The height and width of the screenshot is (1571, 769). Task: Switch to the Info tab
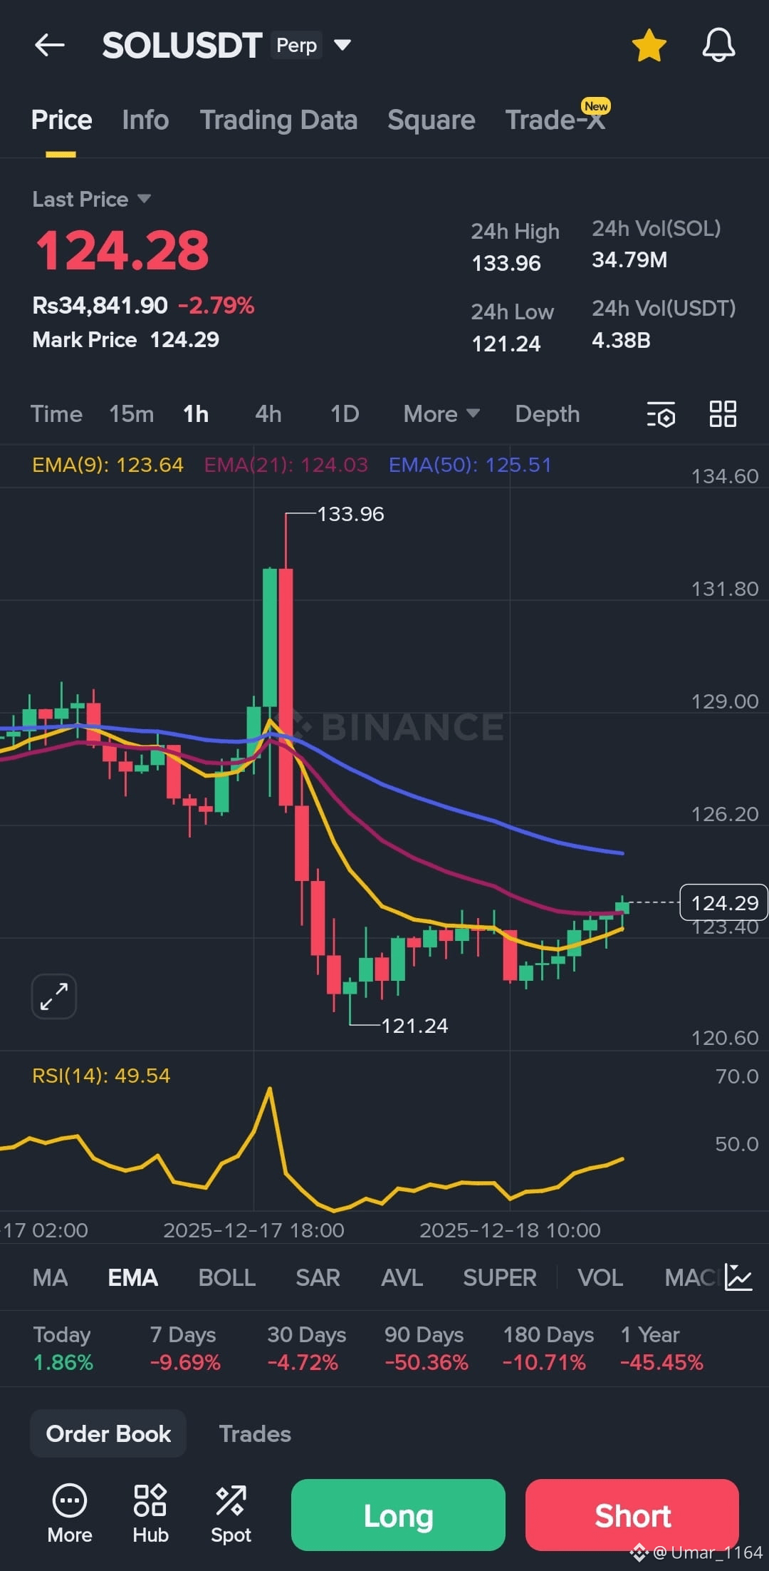coord(145,120)
